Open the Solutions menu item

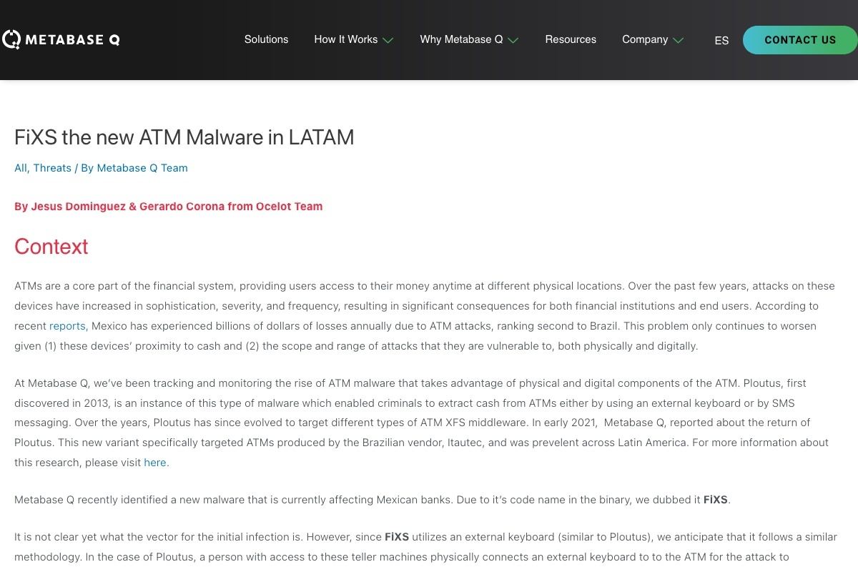(x=266, y=39)
